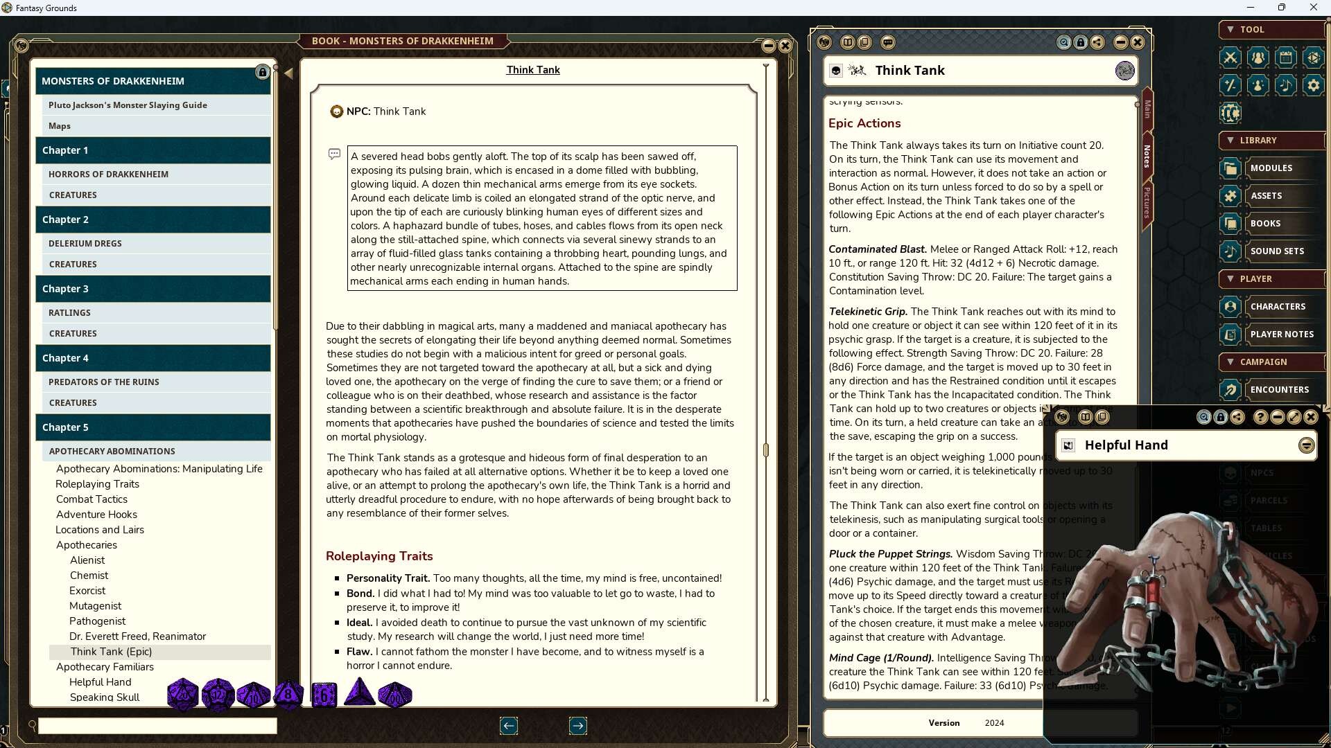Click the Assets puzzle piece icon

coord(1230,196)
